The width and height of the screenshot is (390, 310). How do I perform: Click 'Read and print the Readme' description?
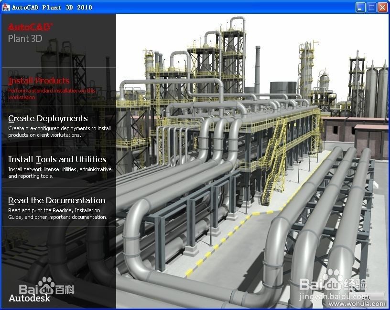pyautogui.click(x=58, y=214)
